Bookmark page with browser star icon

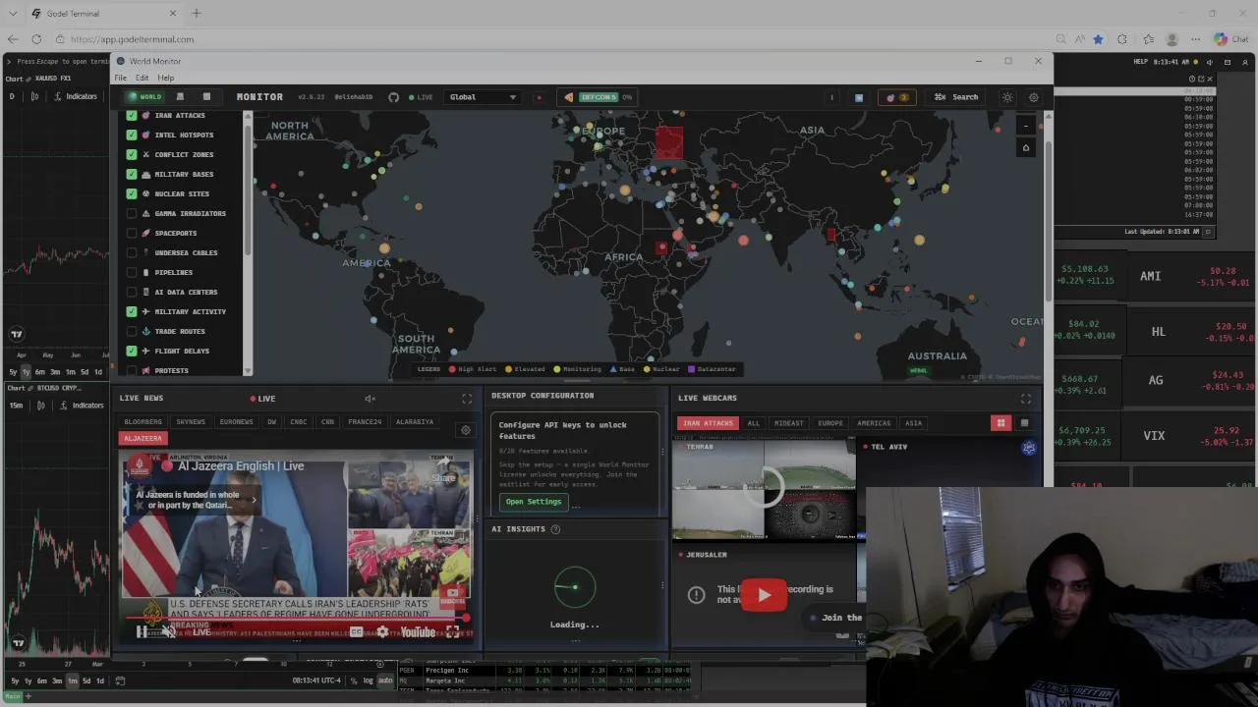tap(1098, 39)
